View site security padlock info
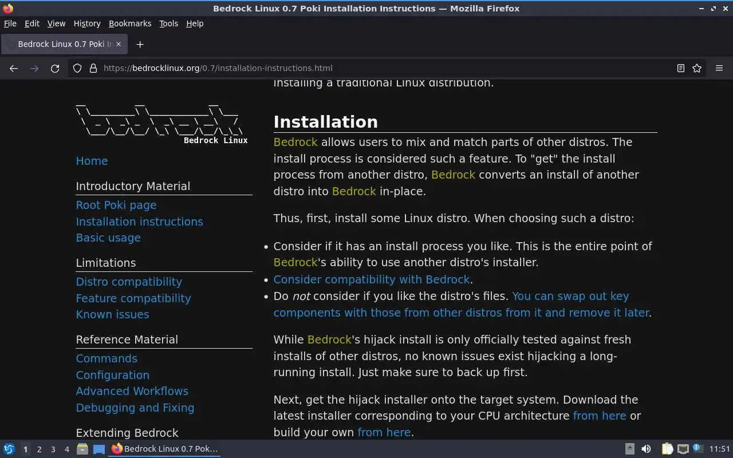This screenshot has width=733, height=458. point(93,68)
